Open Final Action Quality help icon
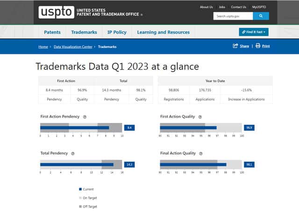Image resolution: width=299 pixels, height=217 pixels. [201, 153]
